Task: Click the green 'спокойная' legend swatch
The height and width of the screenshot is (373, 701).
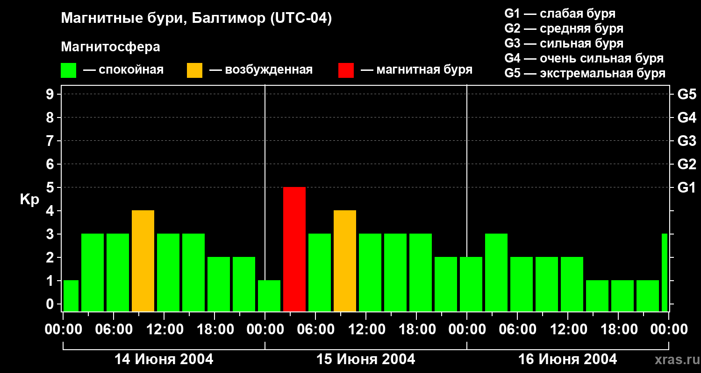Action: (68, 70)
